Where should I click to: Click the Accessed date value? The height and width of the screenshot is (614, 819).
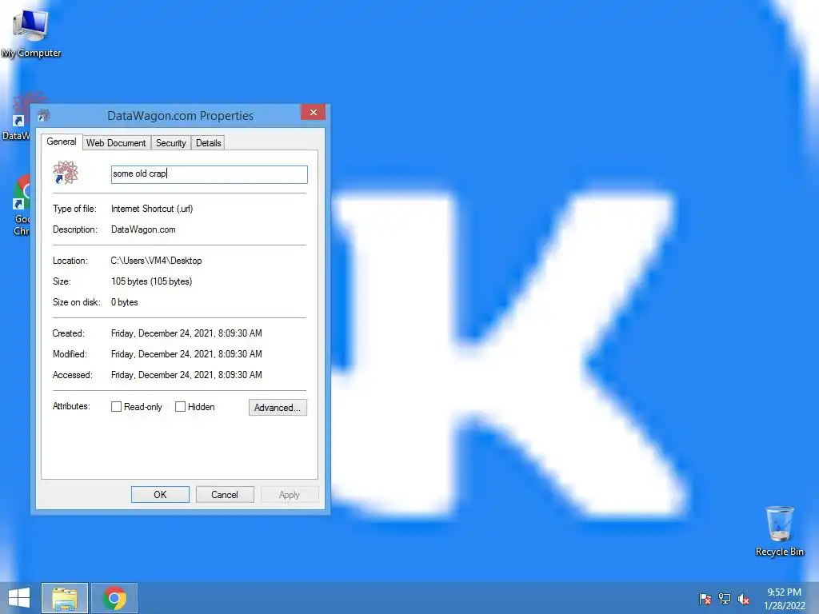[186, 375]
